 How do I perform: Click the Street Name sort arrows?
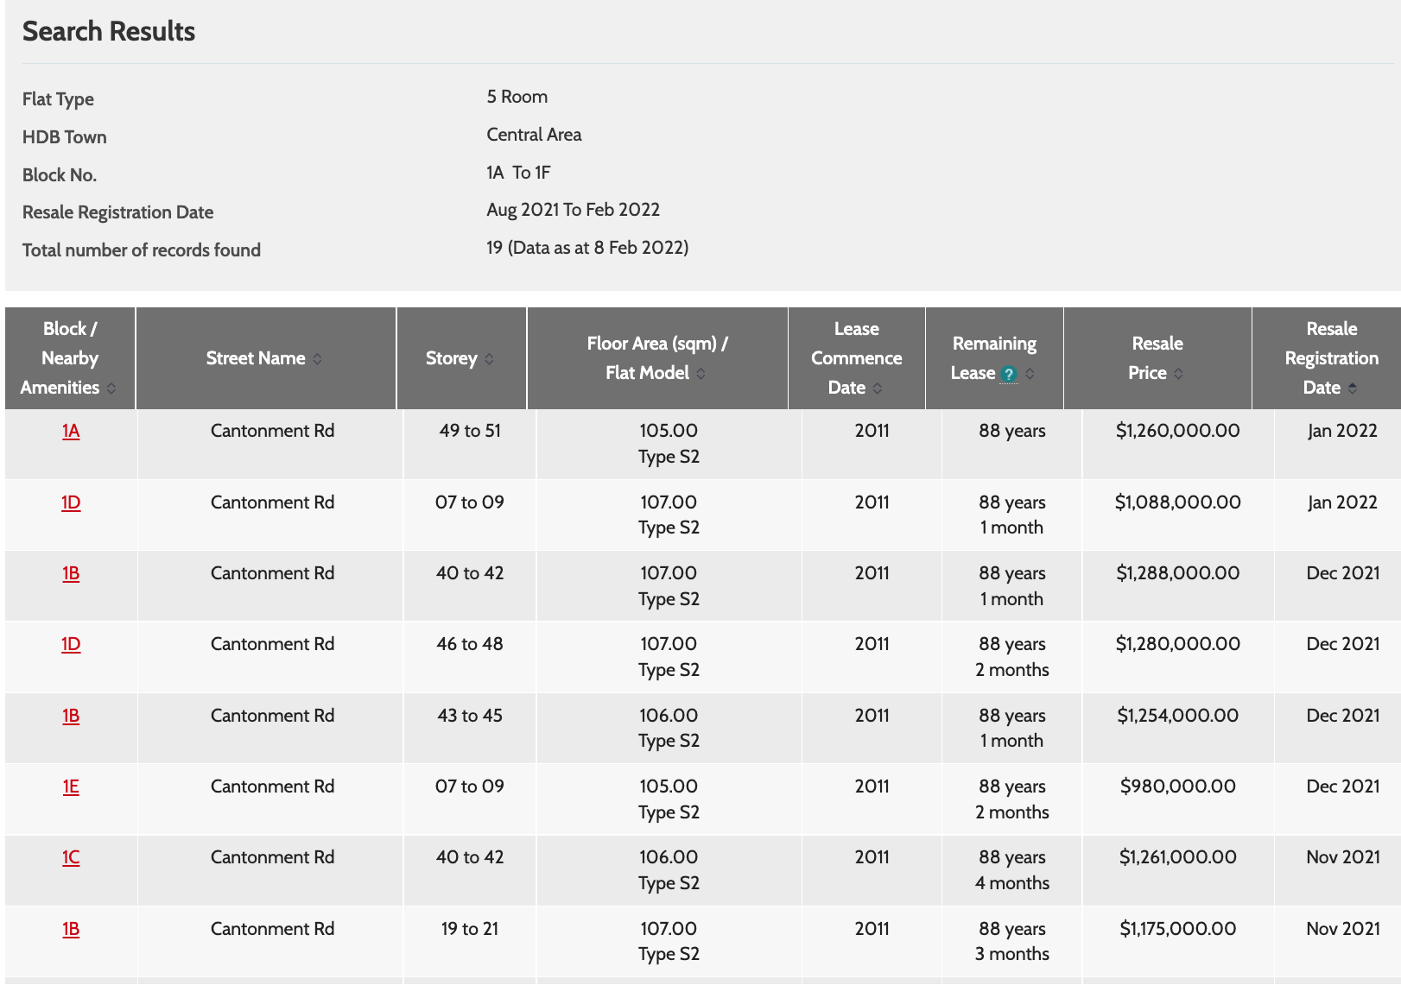[x=317, y=359]
